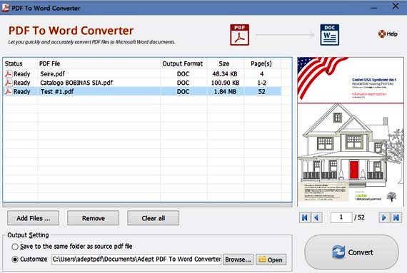Click Ready status of Catalogo BOBINAS SIA.pdf

(22, 83)
